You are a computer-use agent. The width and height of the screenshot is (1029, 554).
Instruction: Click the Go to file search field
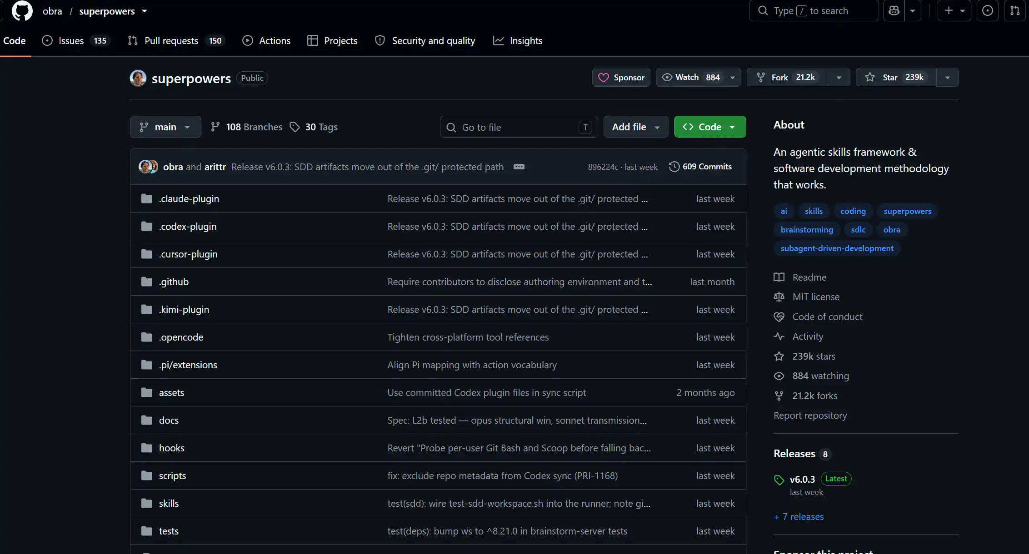[x=519, y=127]
